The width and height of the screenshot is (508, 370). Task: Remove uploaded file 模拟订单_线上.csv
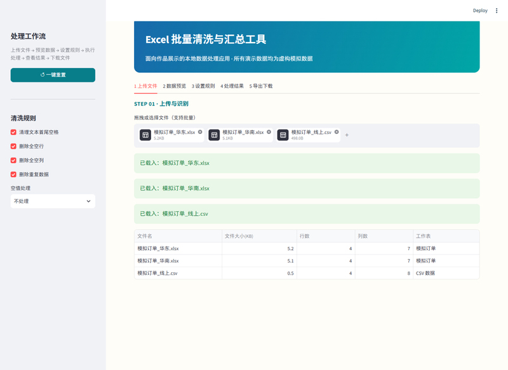pyautogui.click(x=337, y=132)
